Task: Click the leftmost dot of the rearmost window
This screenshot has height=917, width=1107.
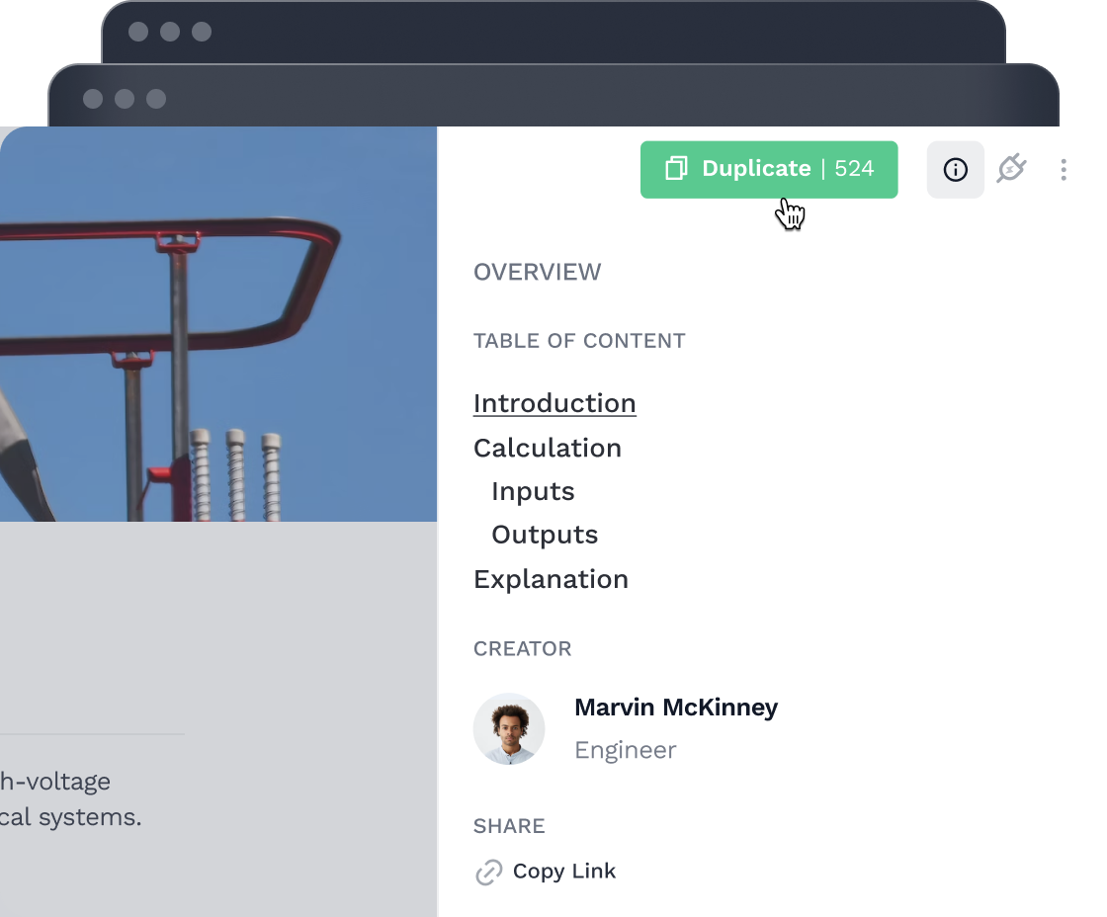Action: click(138, 32)
